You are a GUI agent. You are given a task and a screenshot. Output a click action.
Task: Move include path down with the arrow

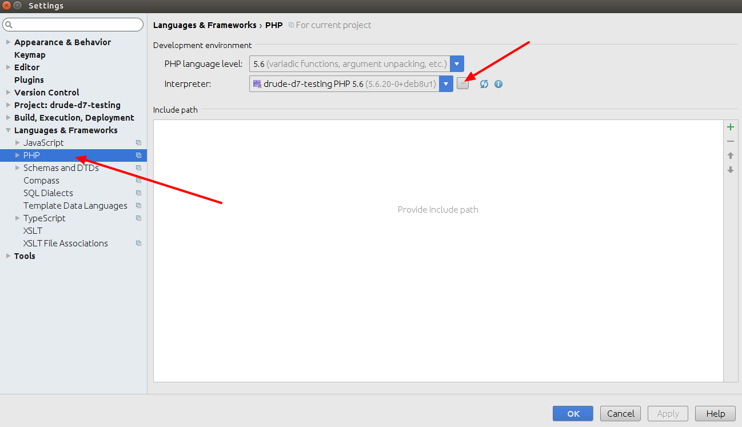(730, 170)
